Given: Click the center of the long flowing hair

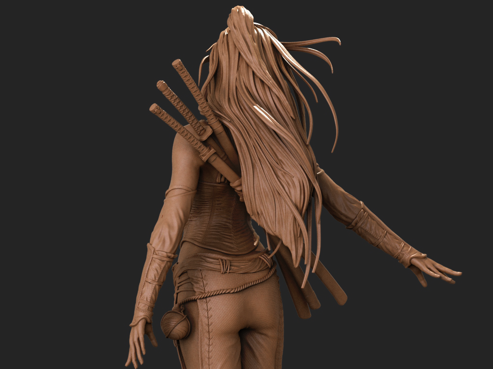Looking at the screenshot, I should click(270, 144).
